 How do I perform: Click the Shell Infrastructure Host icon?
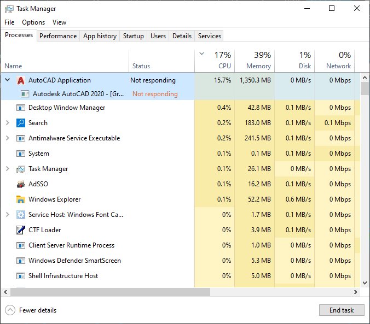click(21, 276)
